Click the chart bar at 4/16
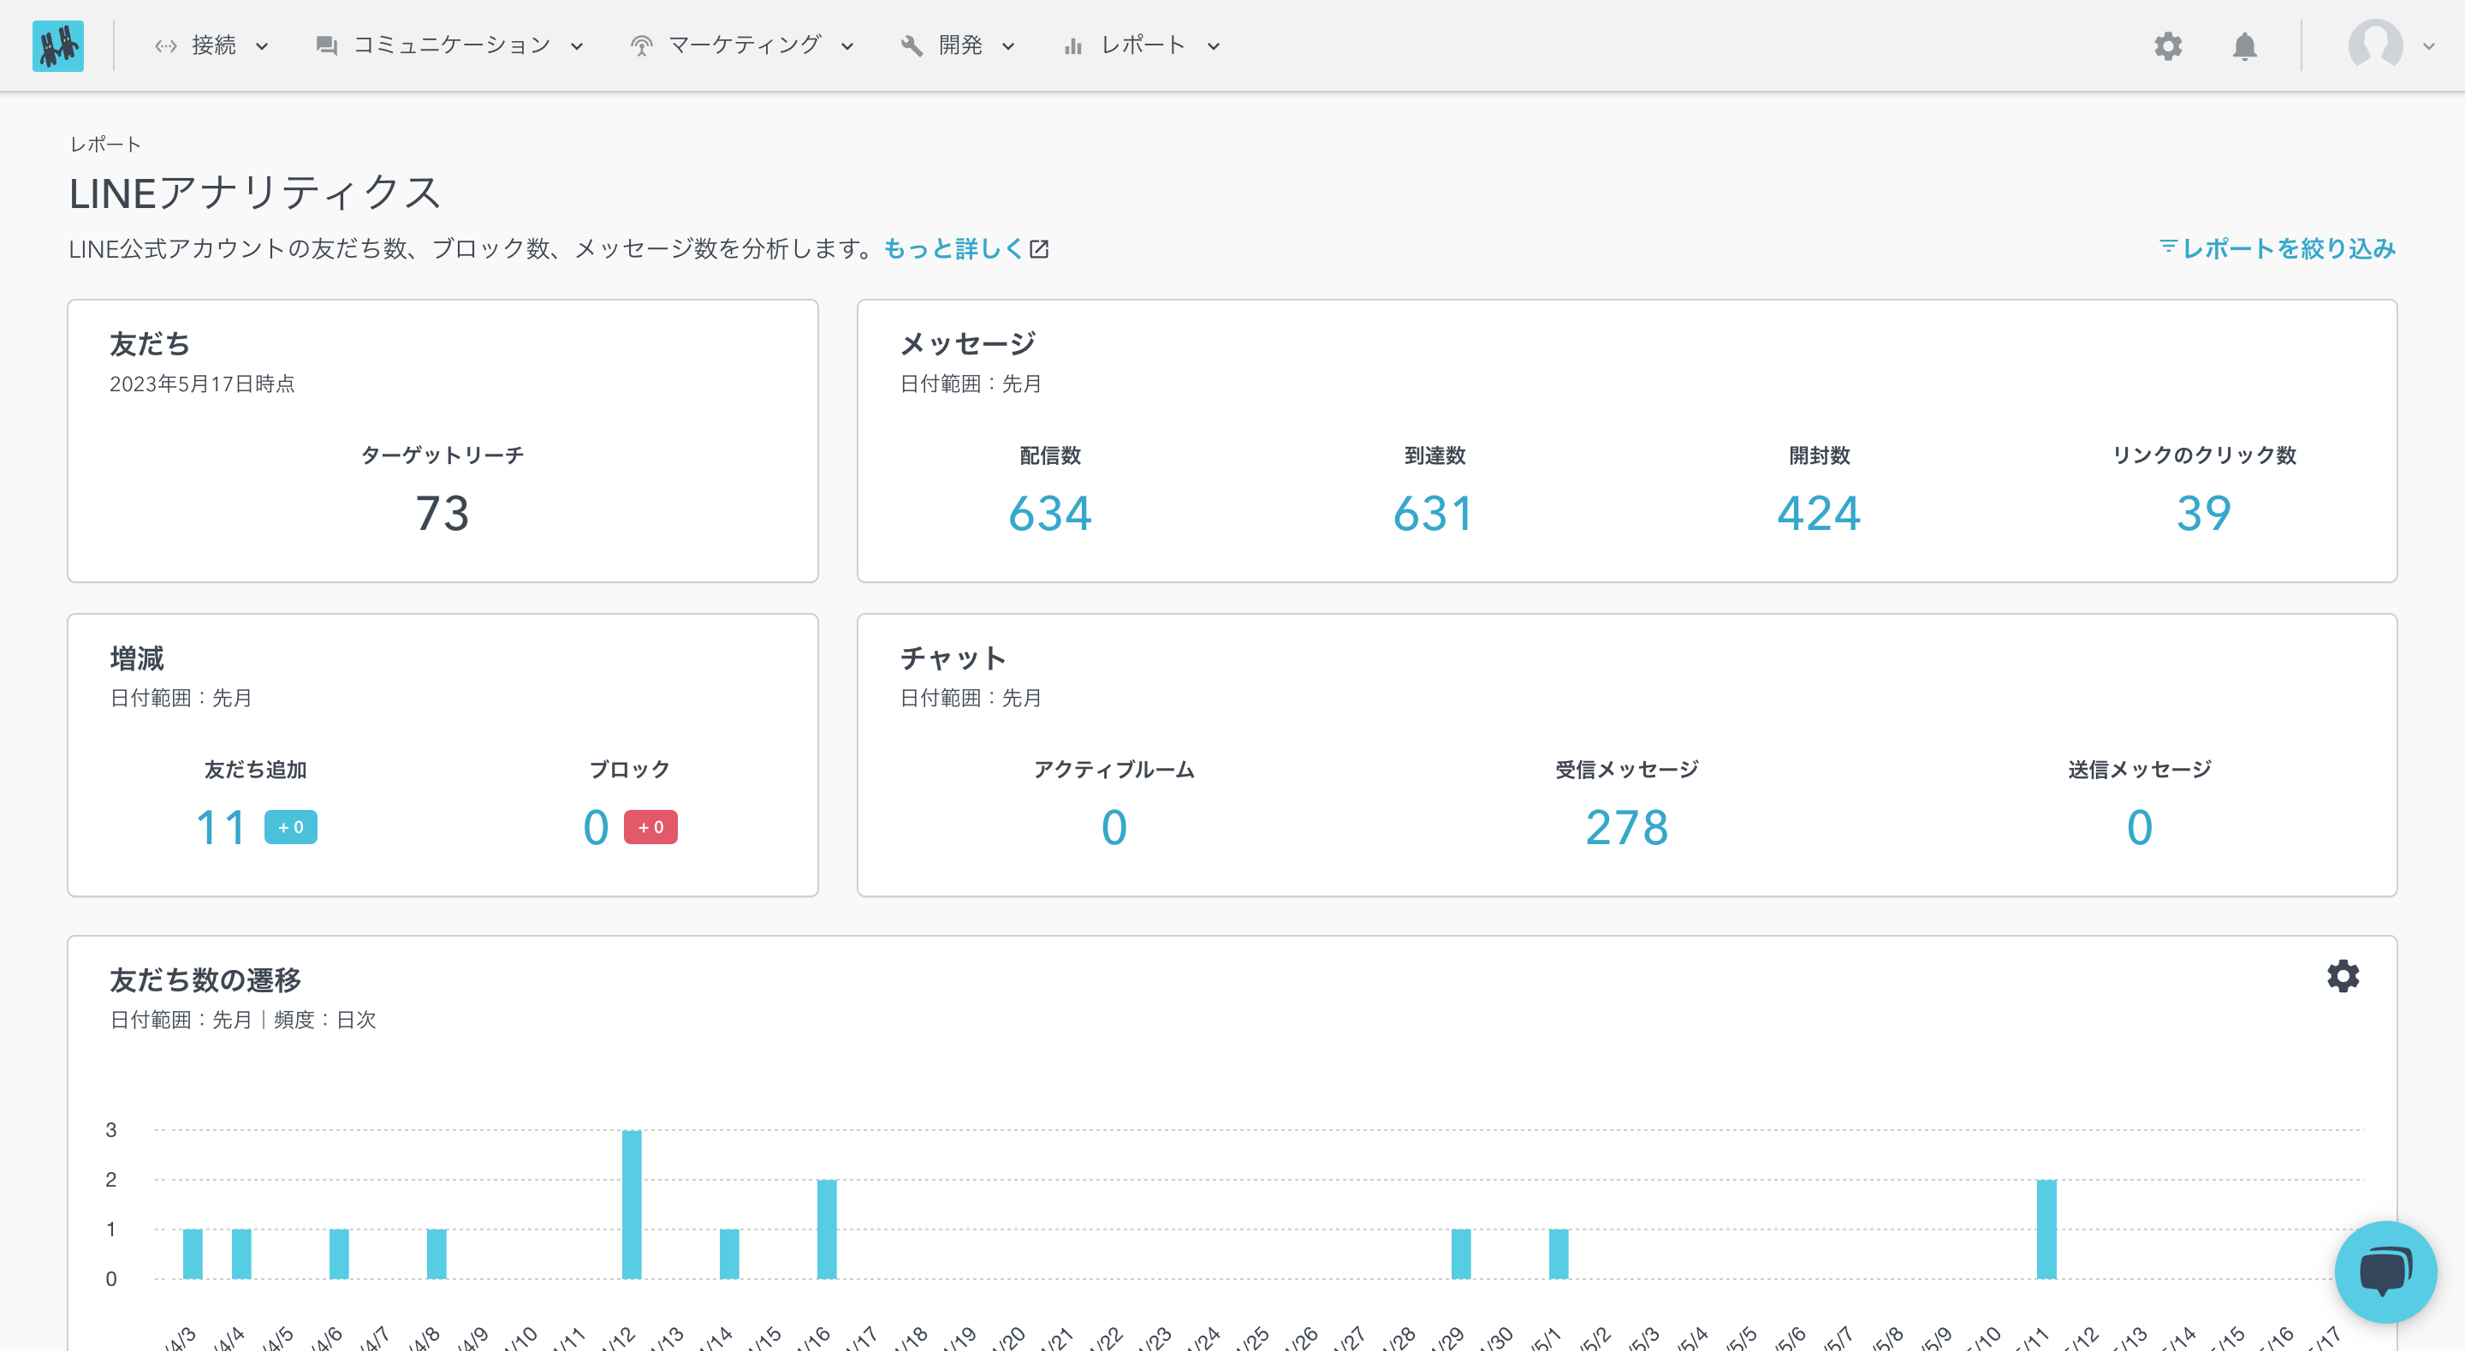Viewport: 2465px width, 1351px height. pyautogui.click(x=827, y=1229)
